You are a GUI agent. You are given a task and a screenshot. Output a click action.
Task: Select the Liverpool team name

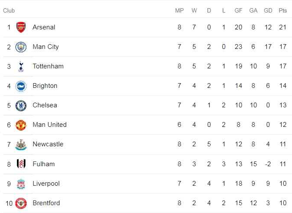pos(46,184)
